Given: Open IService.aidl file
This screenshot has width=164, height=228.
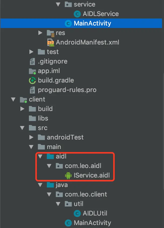Looking at the screenshot, I should tap(91, 175).
